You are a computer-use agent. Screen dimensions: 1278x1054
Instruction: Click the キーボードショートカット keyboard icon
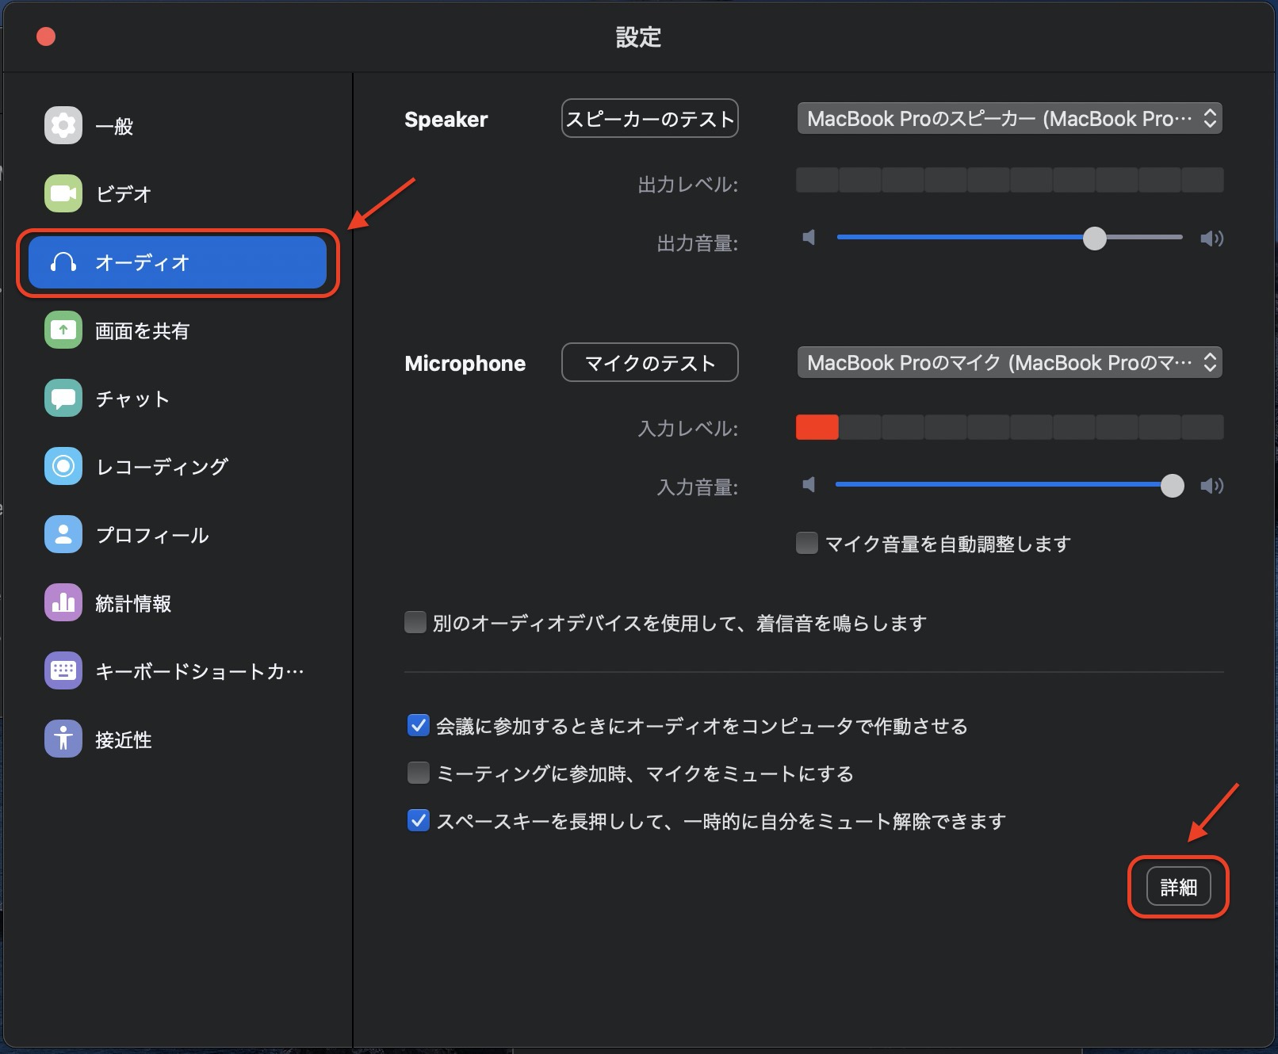[x=63, y=670]
